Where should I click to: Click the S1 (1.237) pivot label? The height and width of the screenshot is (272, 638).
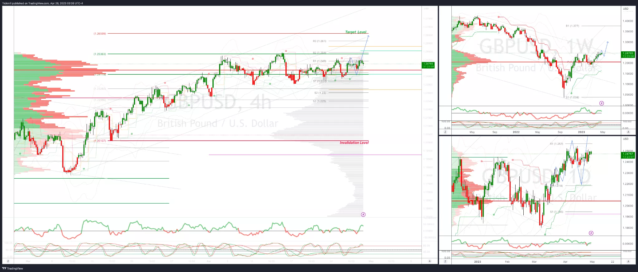click(x=320, y=81)
